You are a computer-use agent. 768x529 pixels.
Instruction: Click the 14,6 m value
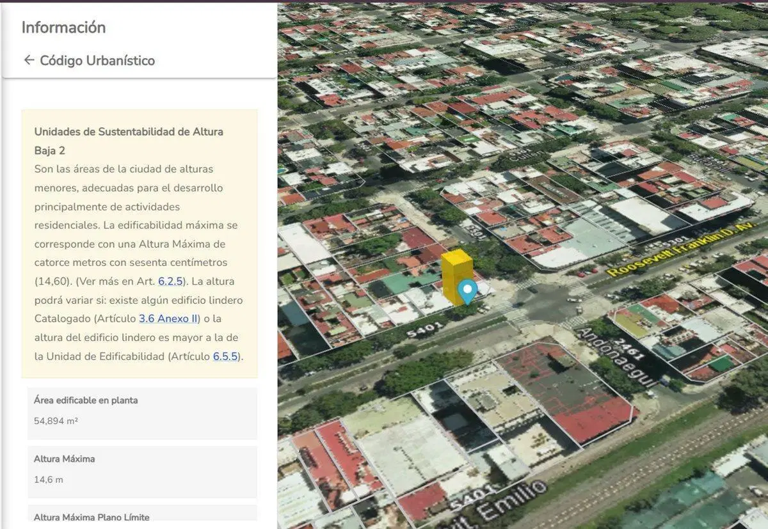click(48, 480)
